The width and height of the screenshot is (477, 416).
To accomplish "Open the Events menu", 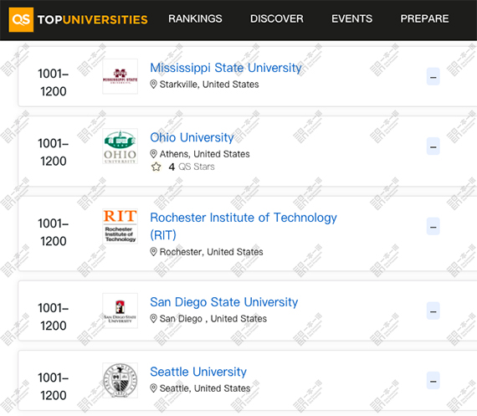I will (x=352, y=19).
